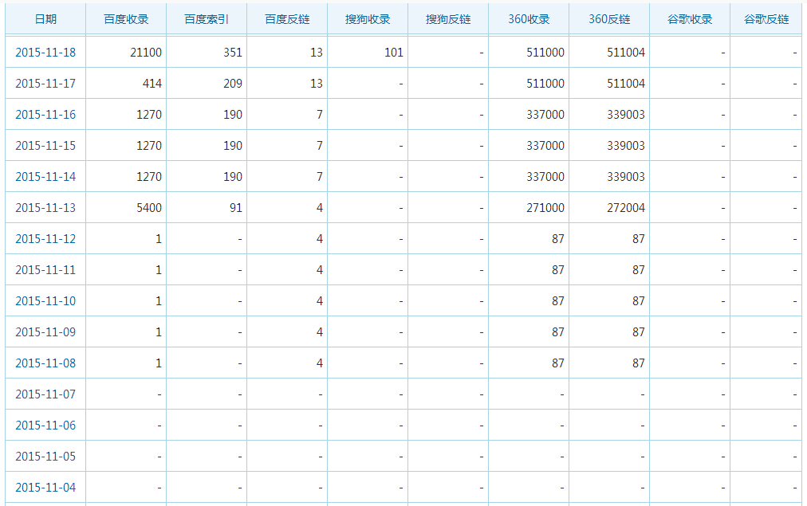Open the 2015-11-13 date link
807x506 pixels.
45,208
